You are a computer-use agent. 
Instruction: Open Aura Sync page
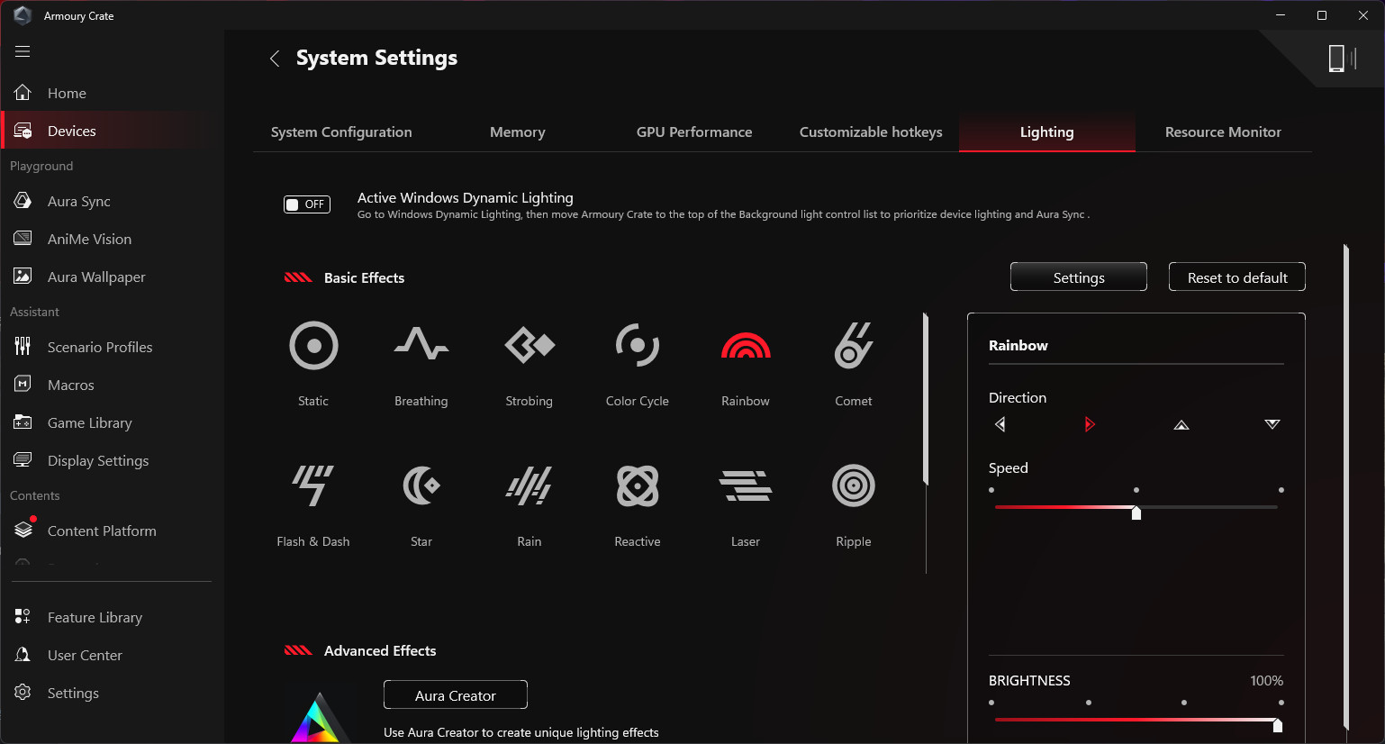point(112,201)
